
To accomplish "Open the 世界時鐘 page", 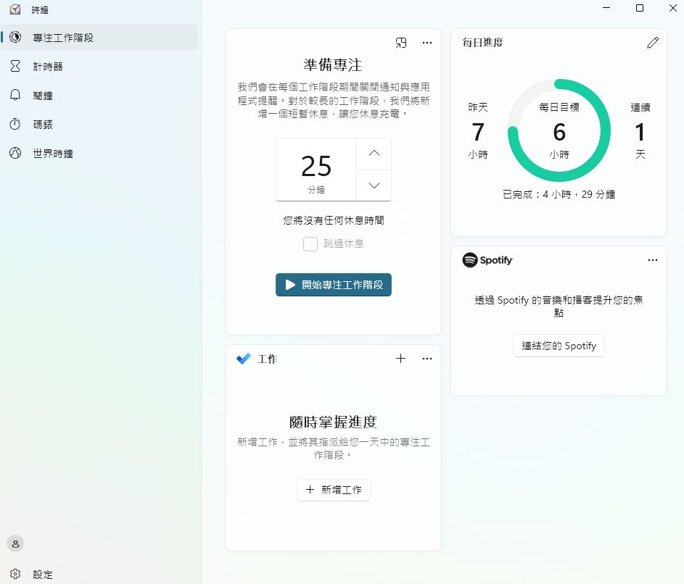I will 99,154.
